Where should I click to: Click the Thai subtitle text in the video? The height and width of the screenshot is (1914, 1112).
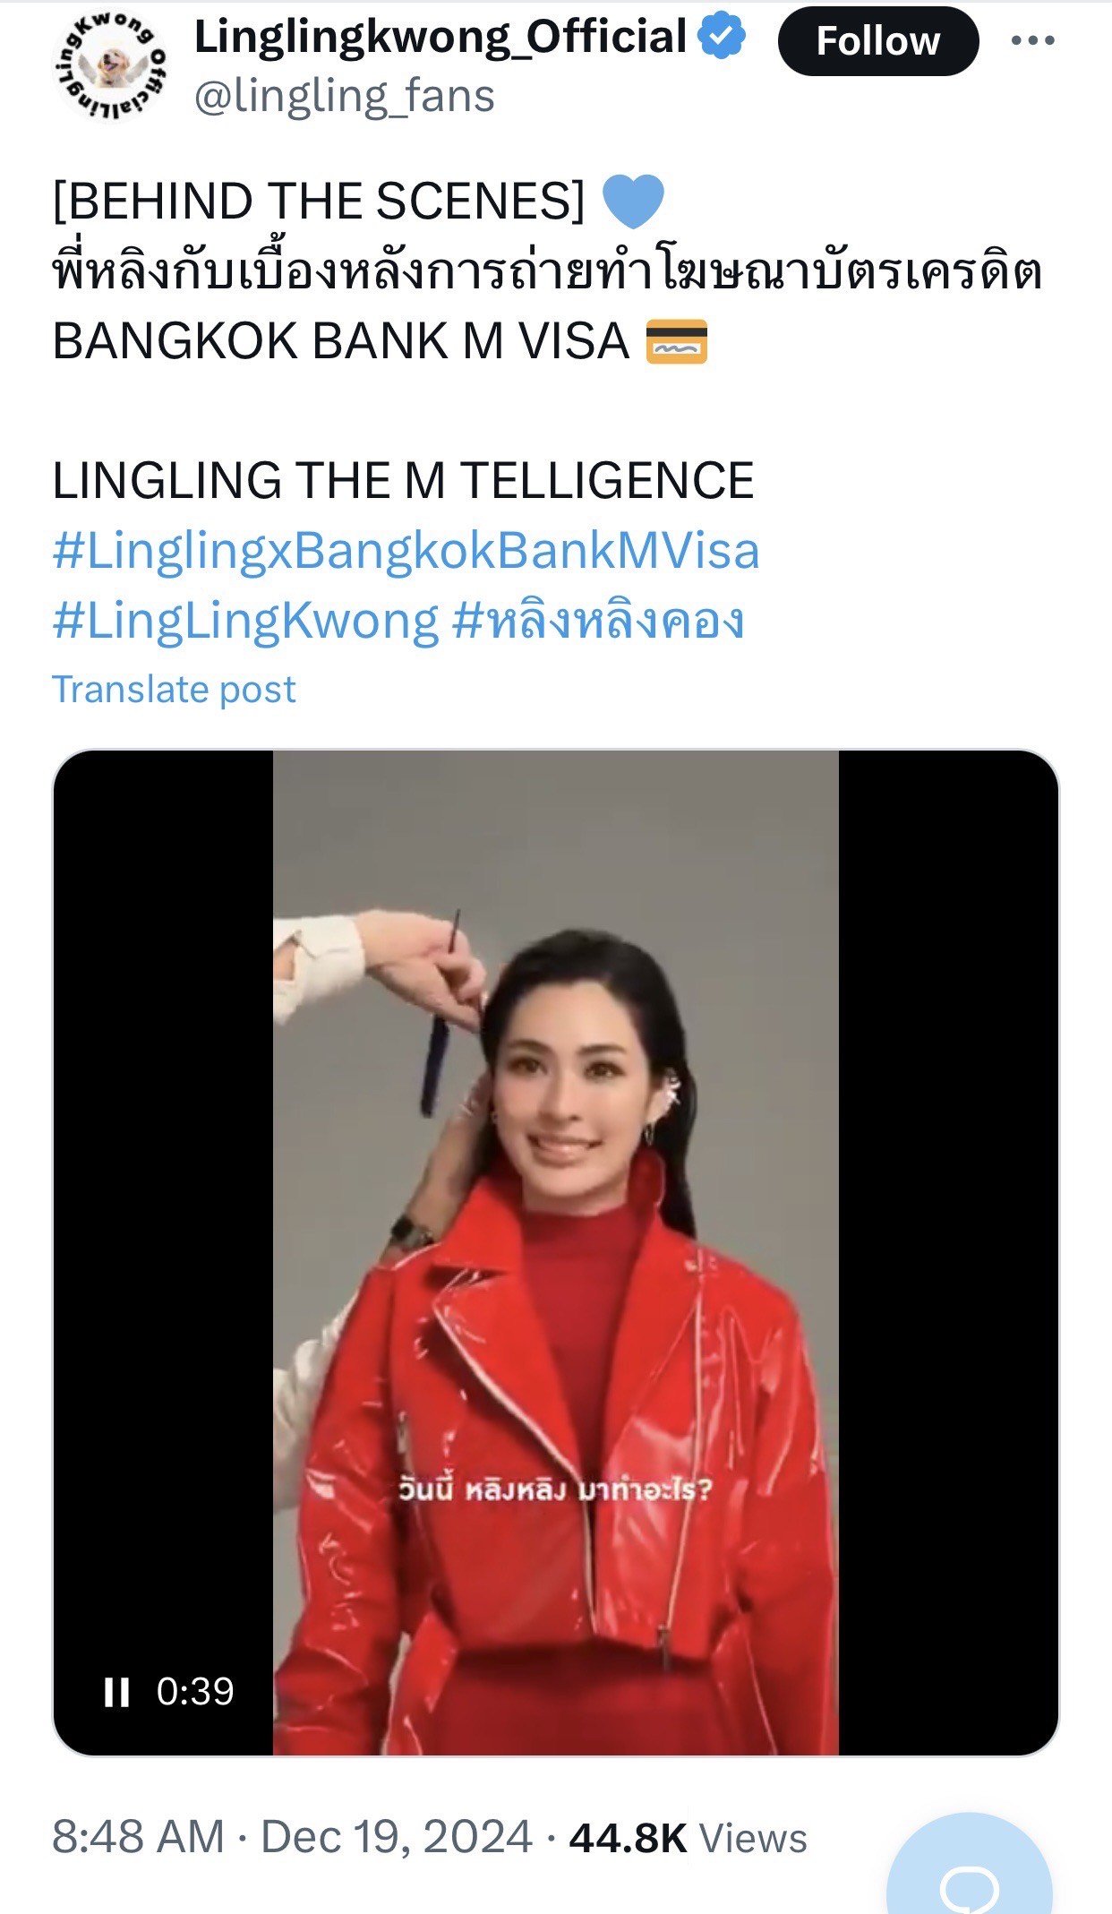click(555, 1491)
